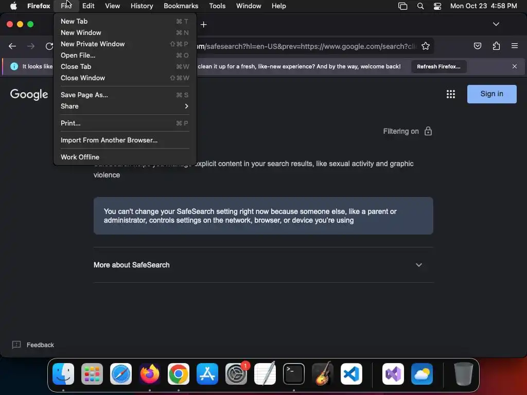Click the Firefox app menu

(x=39, y=6)
